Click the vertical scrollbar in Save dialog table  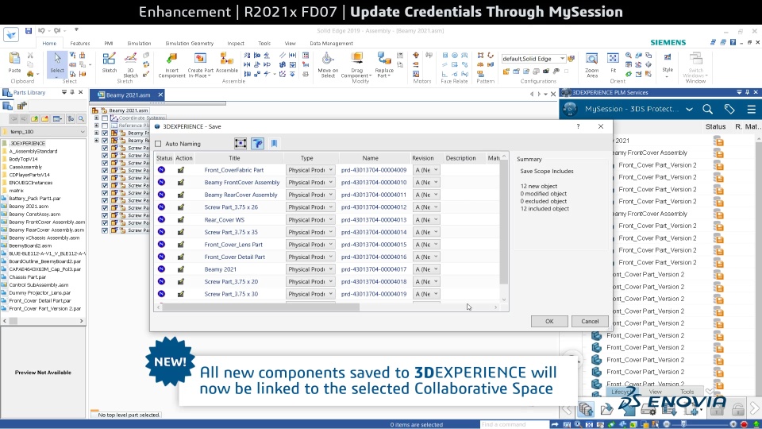[504, 222]
